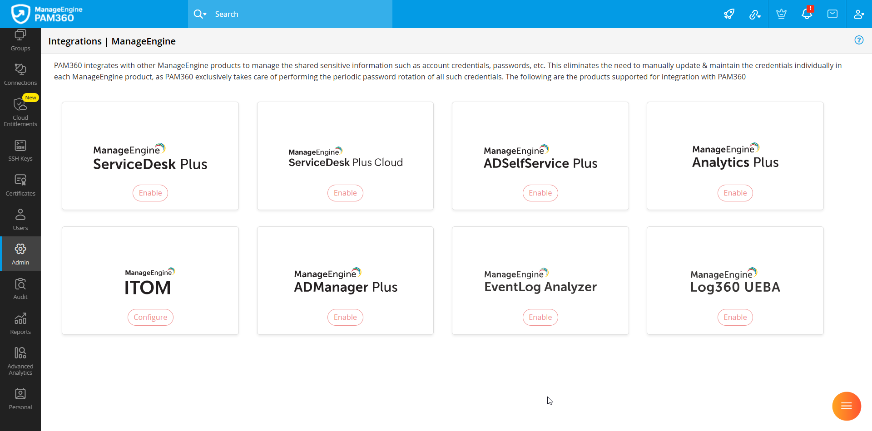The image size is (872, 431).
Task: Enable Analytics Plus integration
Action: coord(735,193)
